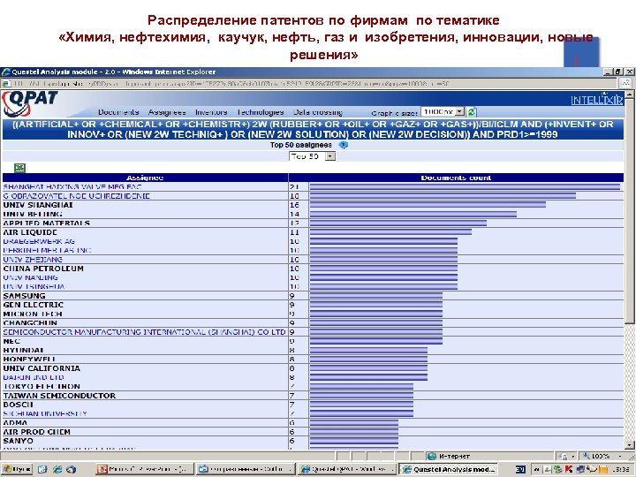Viewport: 636px width, 477px height.
Task: Click the Documents count column header
Action: click(456, 178)
